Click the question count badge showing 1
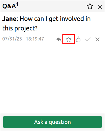Screen dimensions: 105x131 coord(17,4)
